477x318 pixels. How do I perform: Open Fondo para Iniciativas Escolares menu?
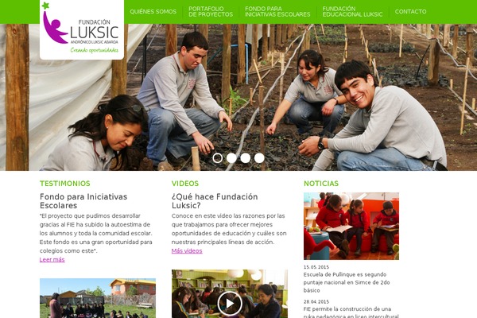click(277, 12)
